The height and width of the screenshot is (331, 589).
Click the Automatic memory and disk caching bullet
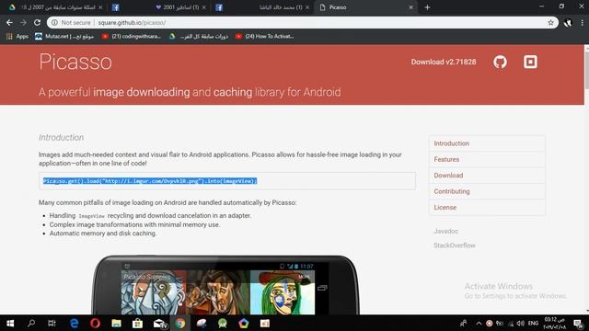tap(103, 234)
